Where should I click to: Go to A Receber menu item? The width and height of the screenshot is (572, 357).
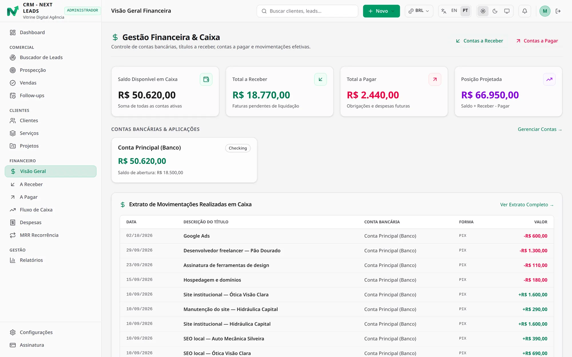pos(51,184)
